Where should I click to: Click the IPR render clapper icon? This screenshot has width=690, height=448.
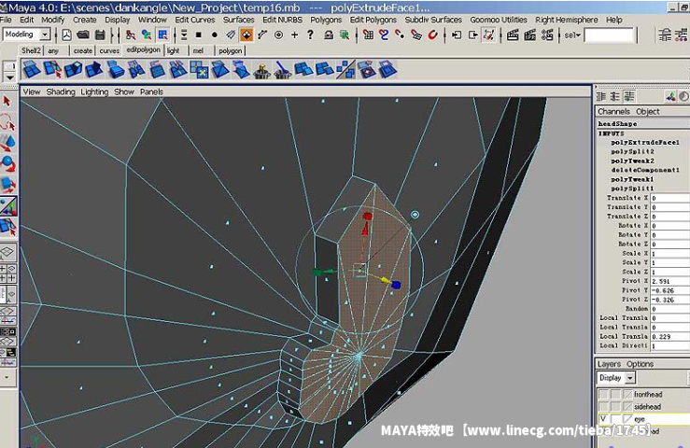pos(529,35)
